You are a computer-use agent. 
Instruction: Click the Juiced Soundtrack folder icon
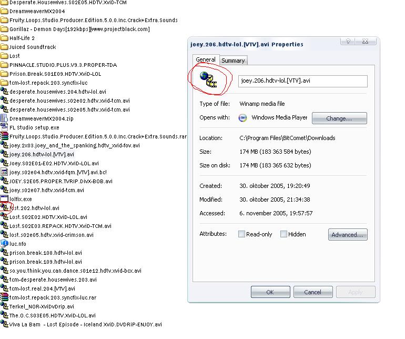[4, 47]
